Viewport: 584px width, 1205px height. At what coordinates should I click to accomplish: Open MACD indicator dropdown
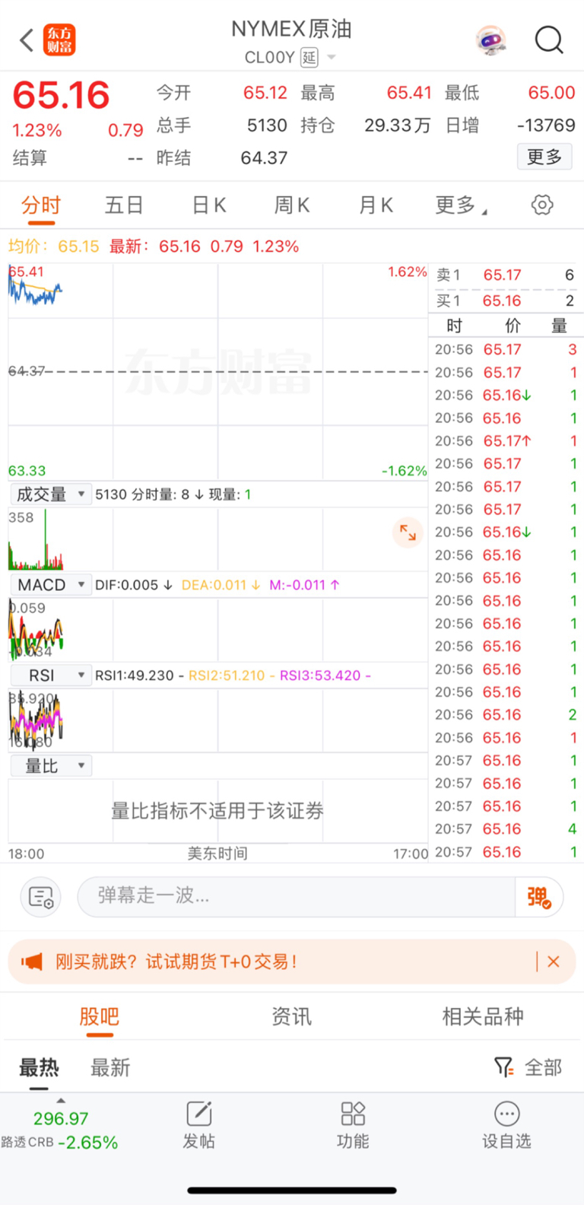[x=51, y=585]
